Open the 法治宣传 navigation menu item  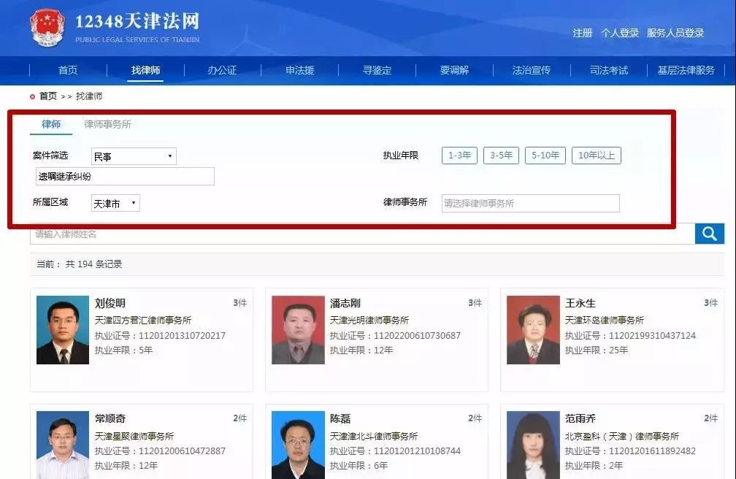(x=529, y=70)
